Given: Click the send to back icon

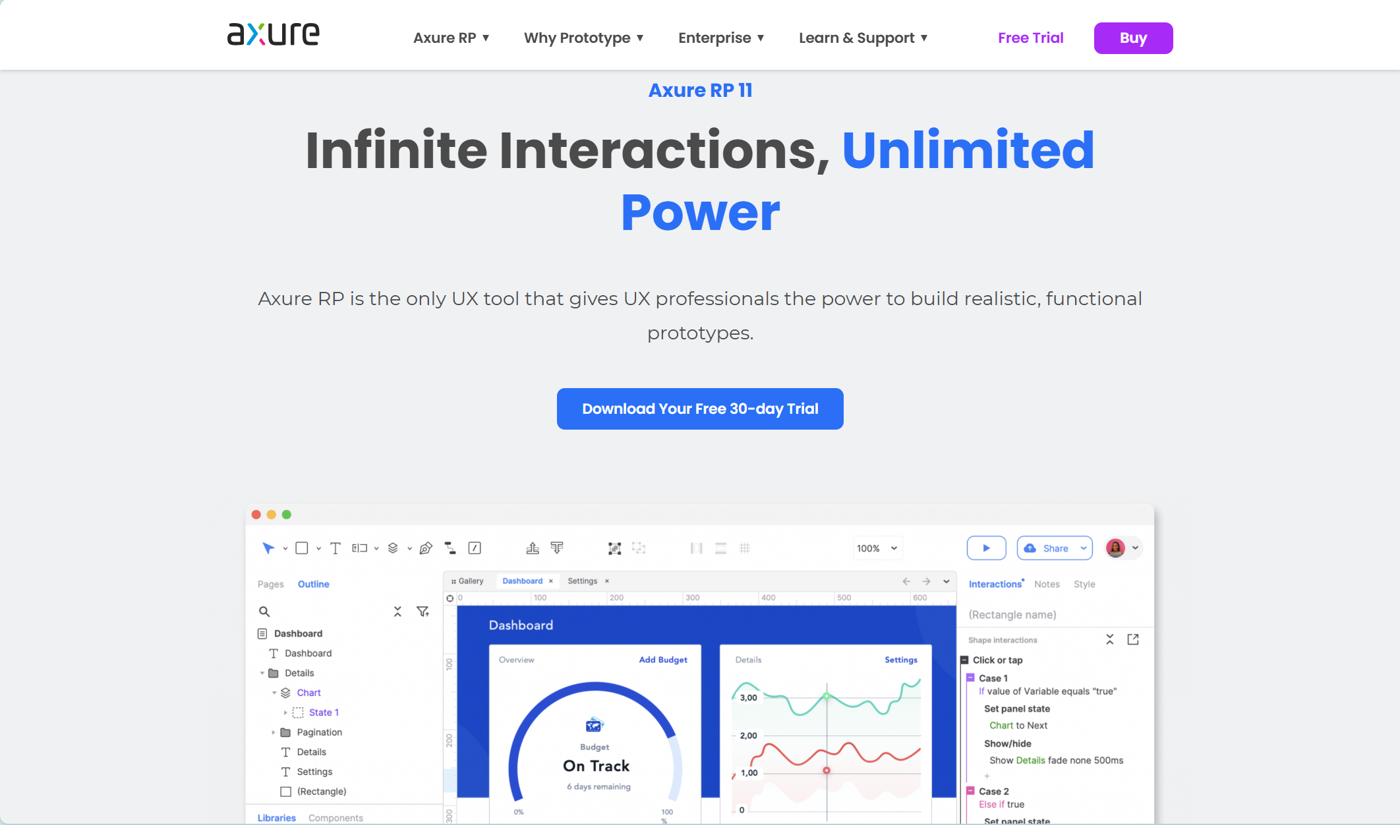Looking at the screenshot, I should [x=557, y=548].
